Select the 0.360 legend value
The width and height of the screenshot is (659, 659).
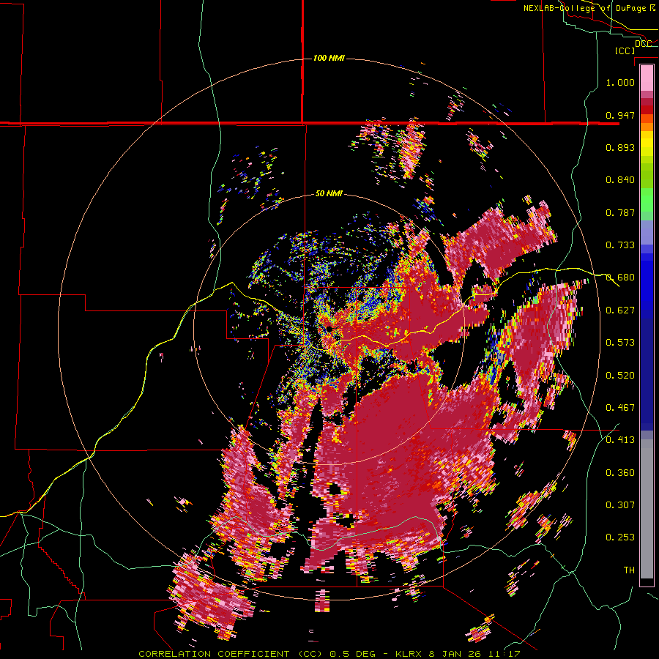pyautogui.click(x=620, y=473)
